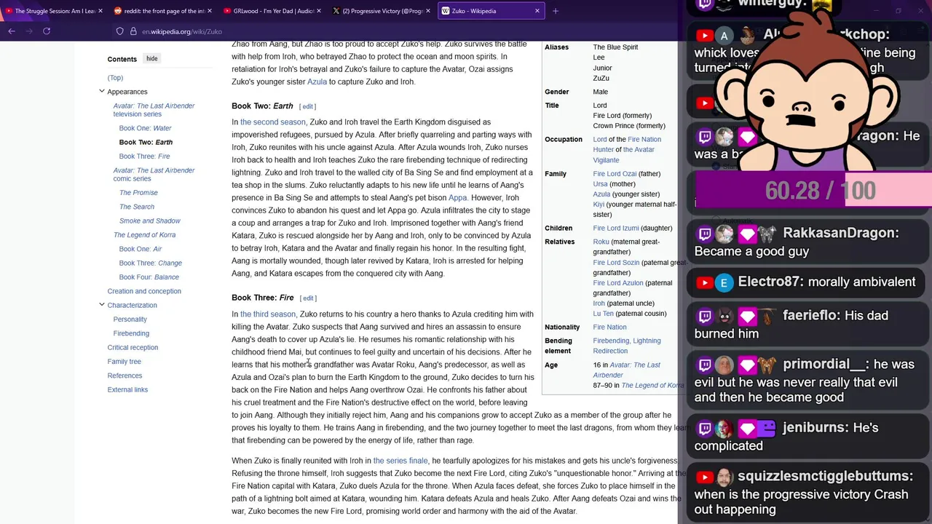The image size is (932, 524).
Task: Jump to Firebending section in contents
Action: pyautogui.click(x=131, y=333)
